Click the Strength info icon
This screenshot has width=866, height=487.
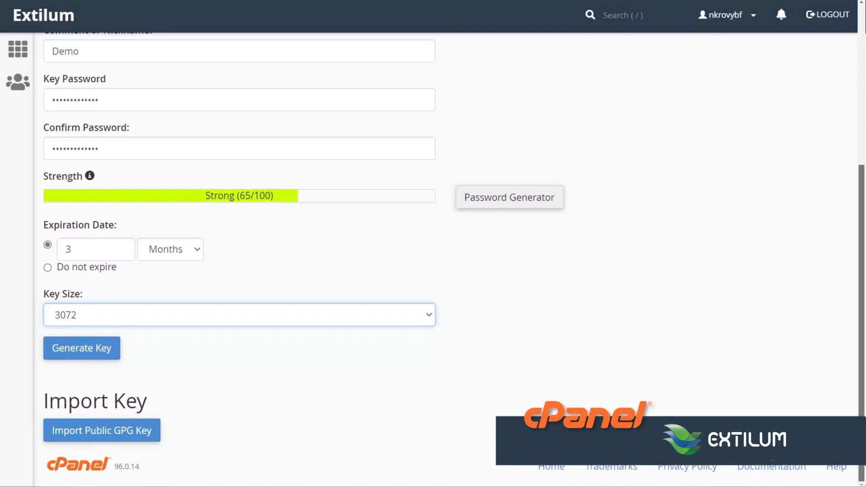(90, 175)
